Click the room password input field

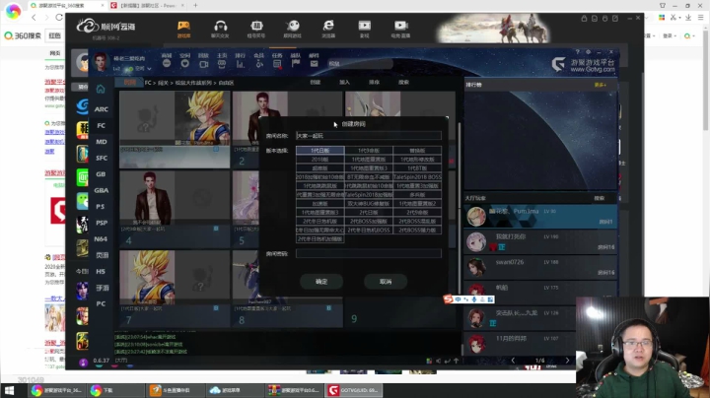[369, 253]
